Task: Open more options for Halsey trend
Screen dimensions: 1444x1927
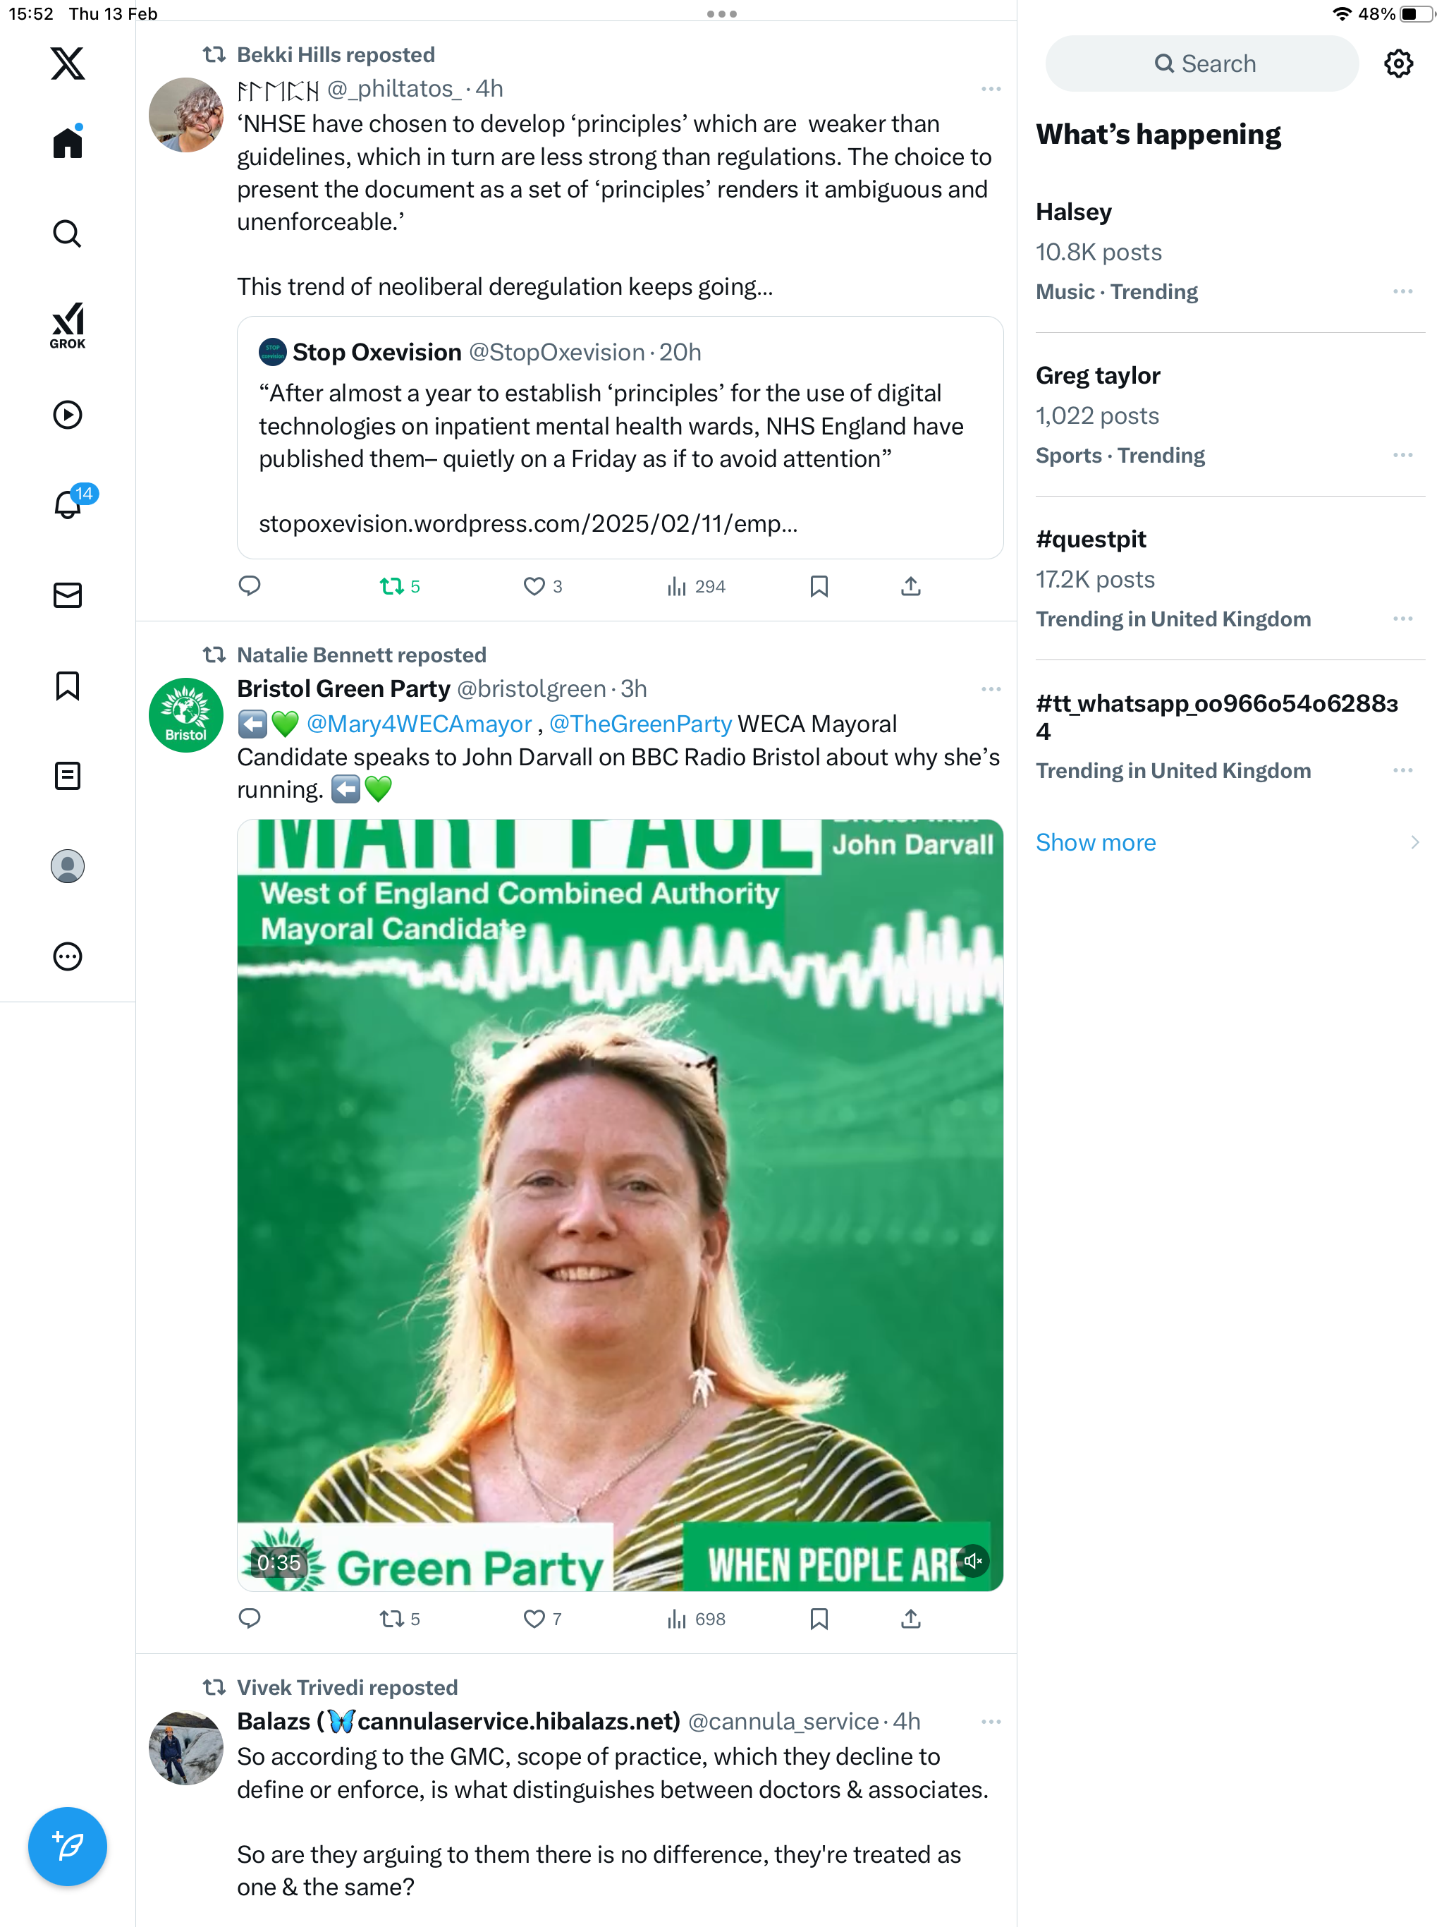Action: point(1402,291)
